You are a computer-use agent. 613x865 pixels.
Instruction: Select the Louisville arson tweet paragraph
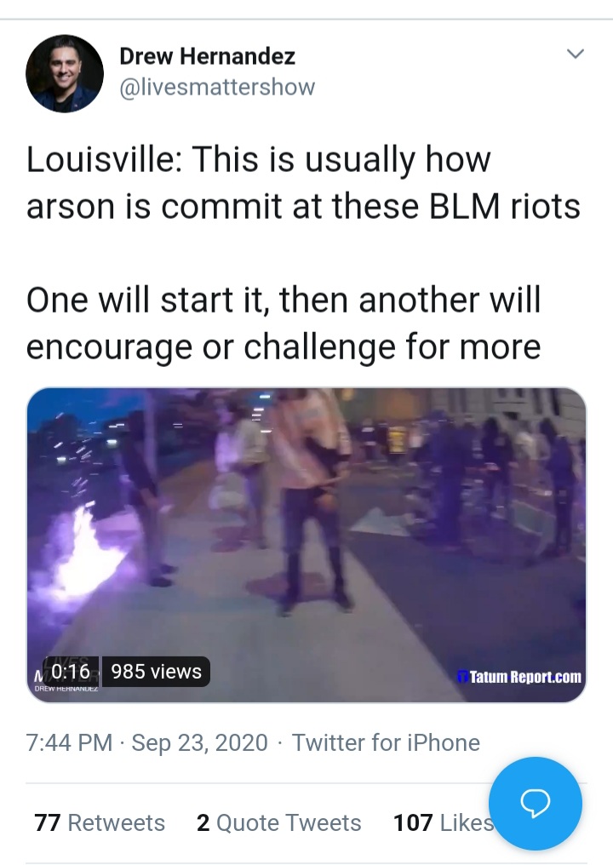pos(303,182)
